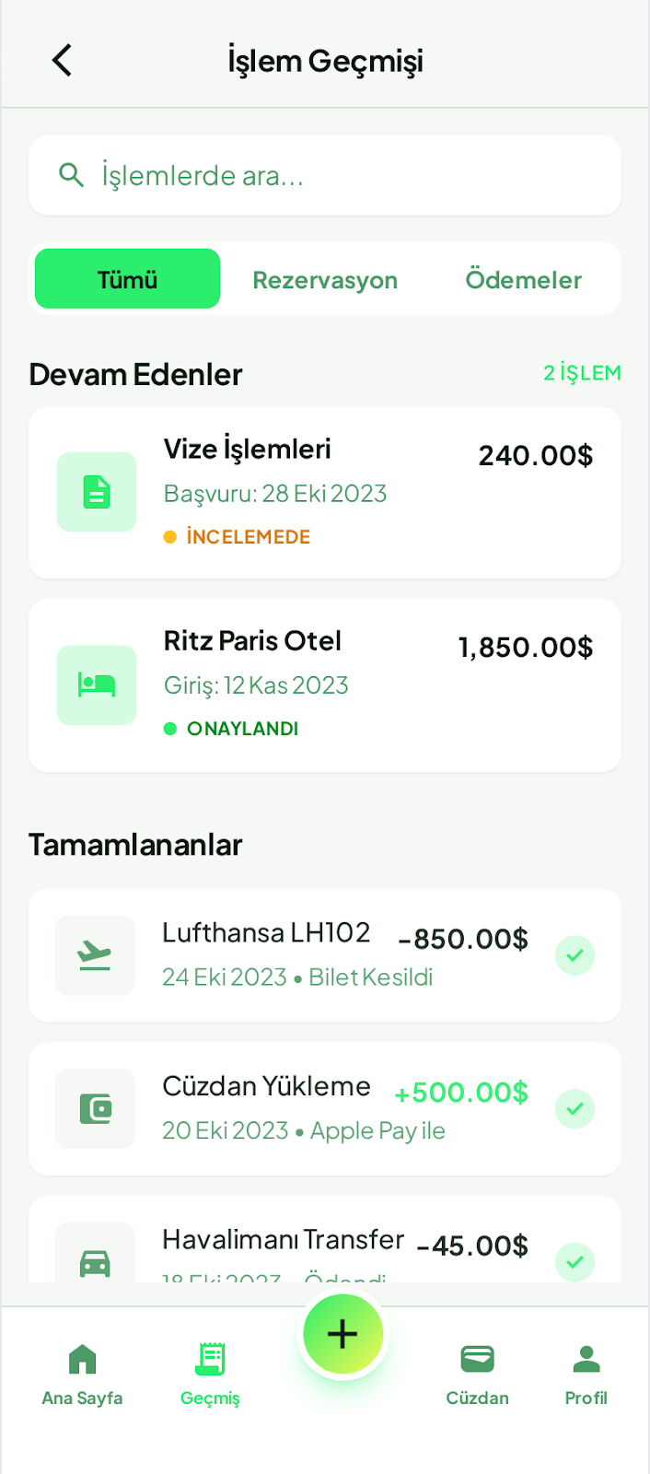Click the search magnifier icon
The height and width of the screenshot is (1474, 650).
[71, 175]
